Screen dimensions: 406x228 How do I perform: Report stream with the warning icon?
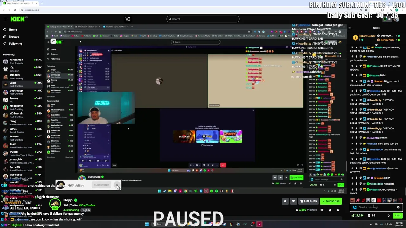coord(330,210)
